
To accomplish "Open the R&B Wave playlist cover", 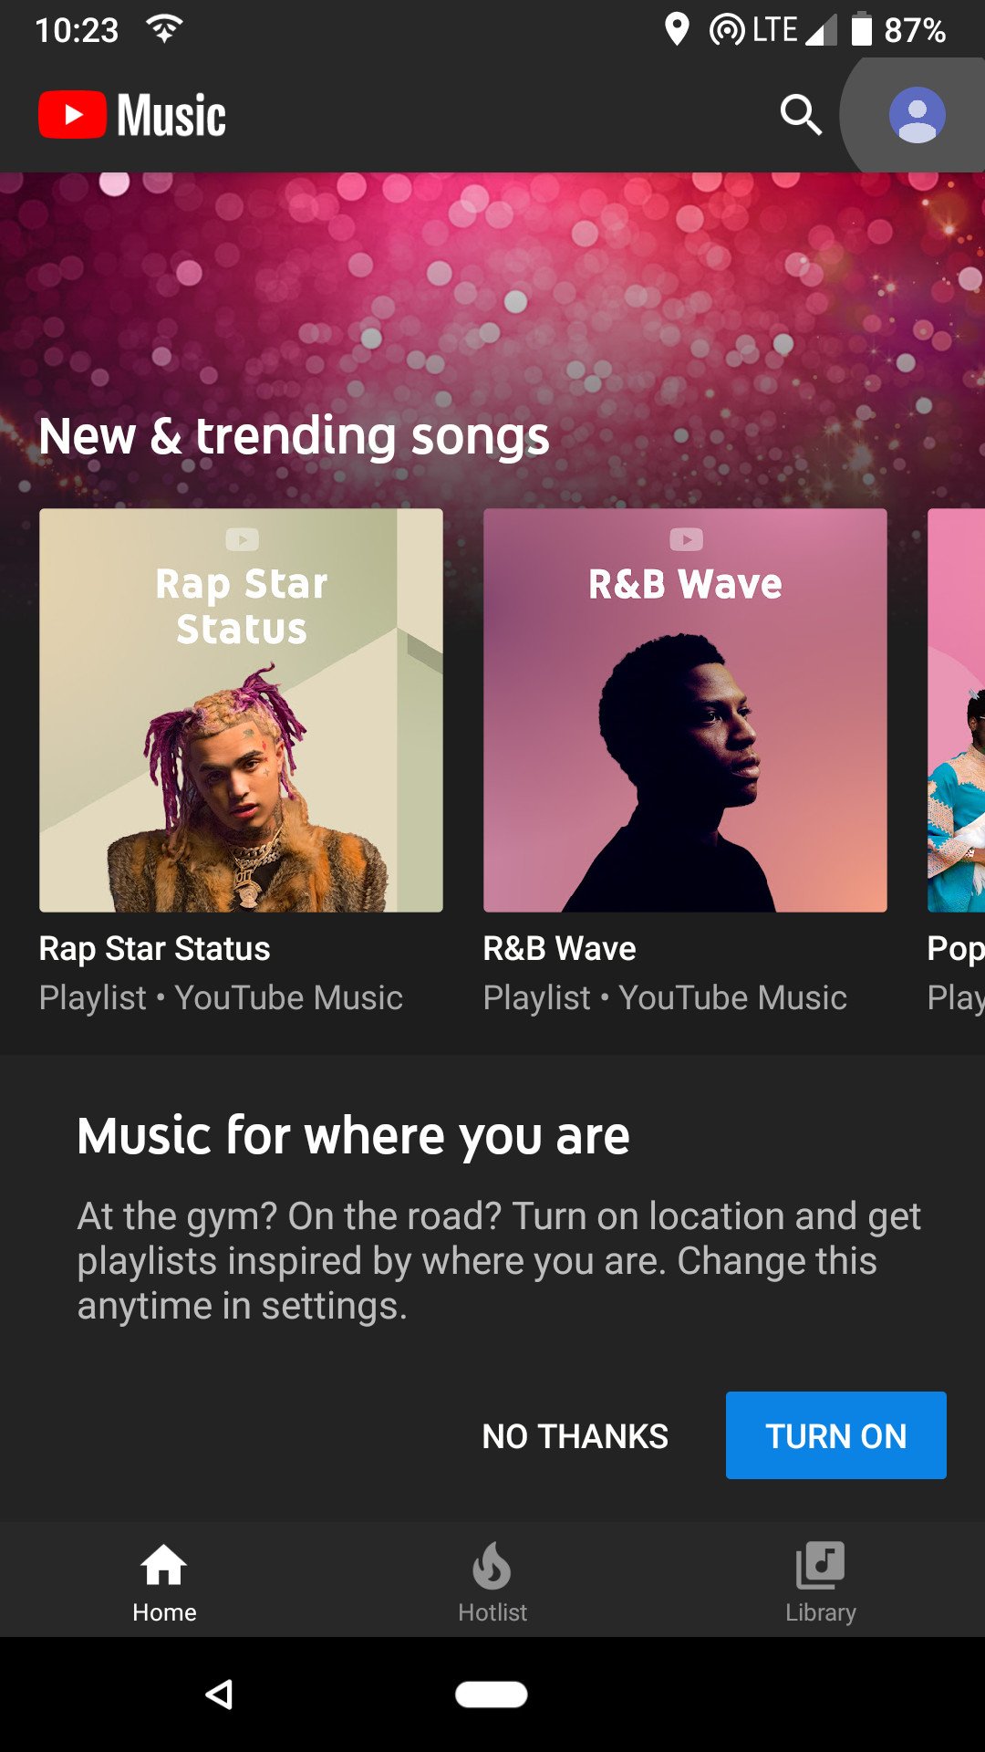I will tap(685, 710).
